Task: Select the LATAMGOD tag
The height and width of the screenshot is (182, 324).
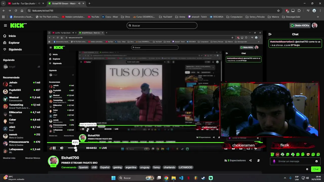Action: (186, 167)
